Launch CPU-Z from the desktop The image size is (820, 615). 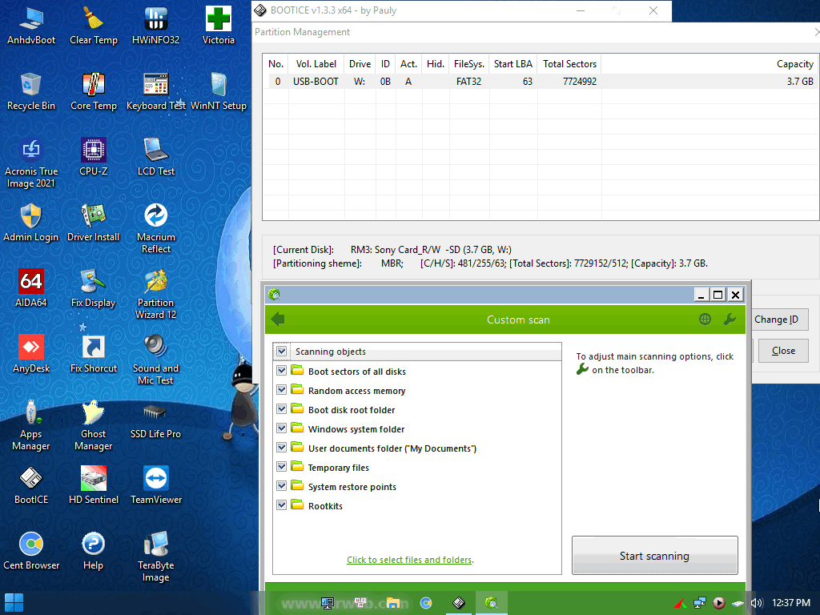[94, 157]
